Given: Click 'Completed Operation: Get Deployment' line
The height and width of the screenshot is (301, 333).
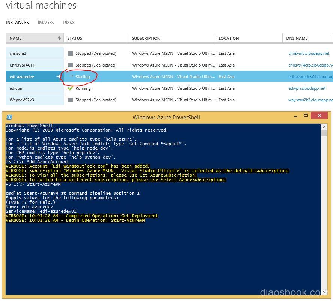Looking at the screenshot, I should (x=82, y=216).
